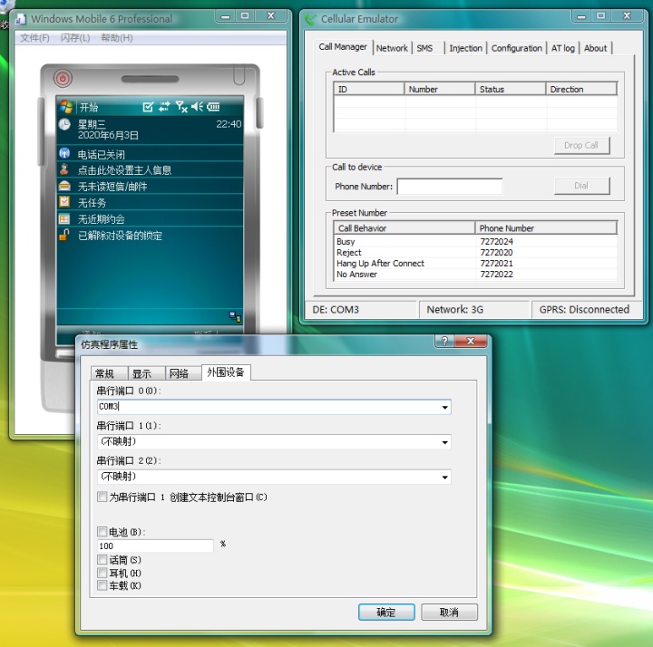Click the Windows Mobile 6 title bar icon
653x647 pixels.
[x=21, y=19]
